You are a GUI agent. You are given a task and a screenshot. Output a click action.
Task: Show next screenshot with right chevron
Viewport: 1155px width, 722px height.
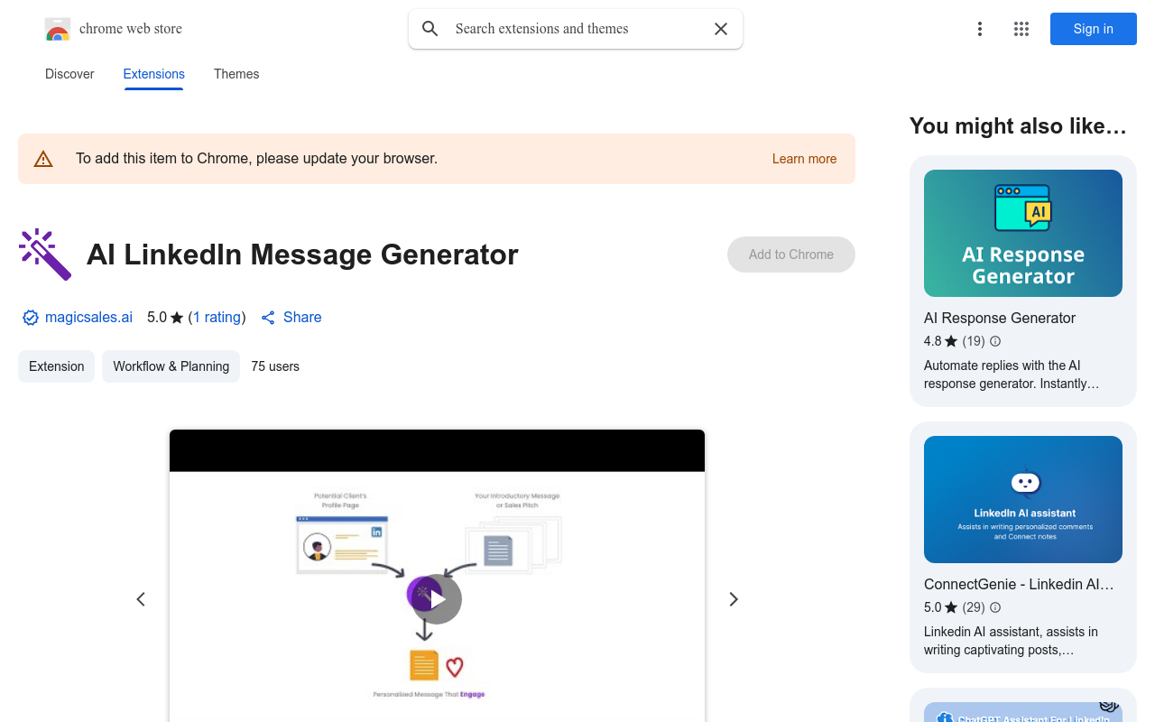tap(734, 599)
